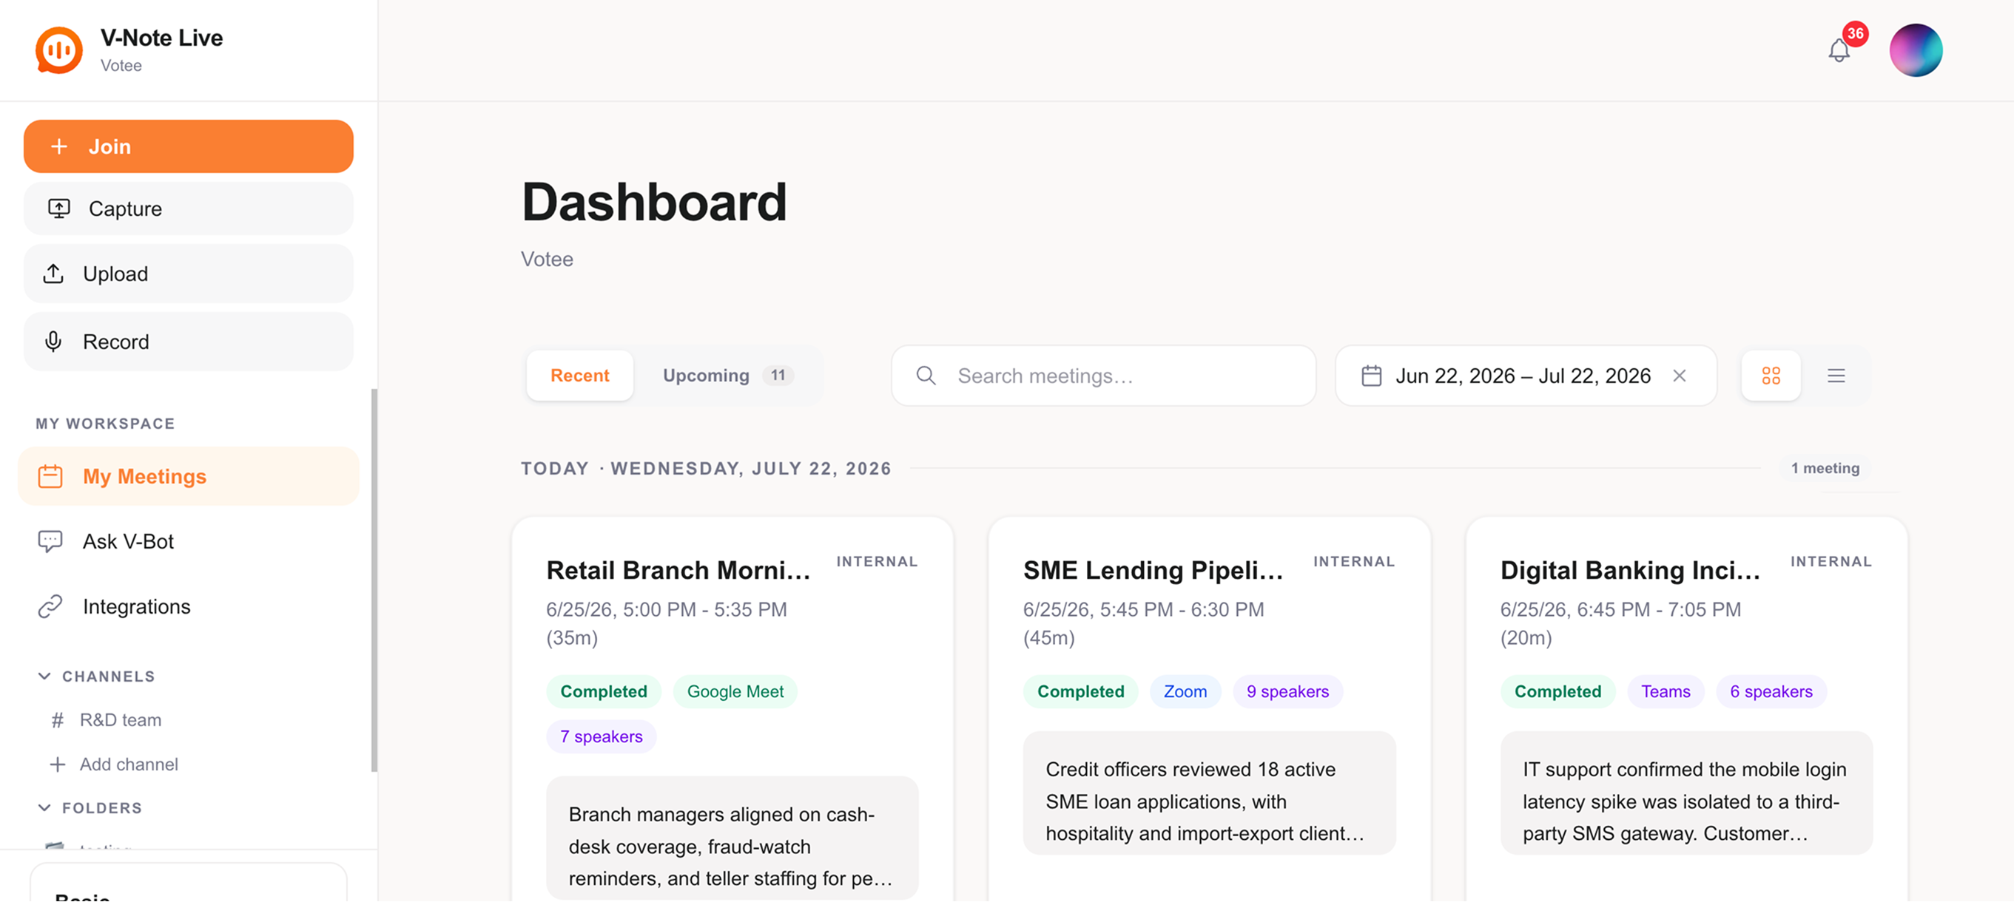This screenshot has width=2014, height=902.
Task: Switch to grid view
Action: coord(1771,376)
